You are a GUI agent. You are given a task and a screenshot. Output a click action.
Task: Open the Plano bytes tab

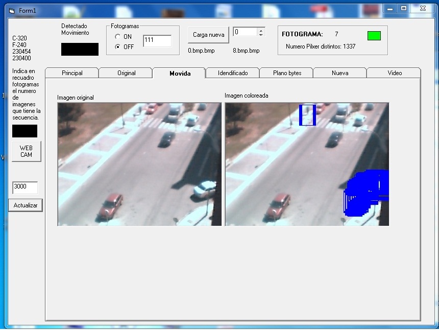point(287,73)
